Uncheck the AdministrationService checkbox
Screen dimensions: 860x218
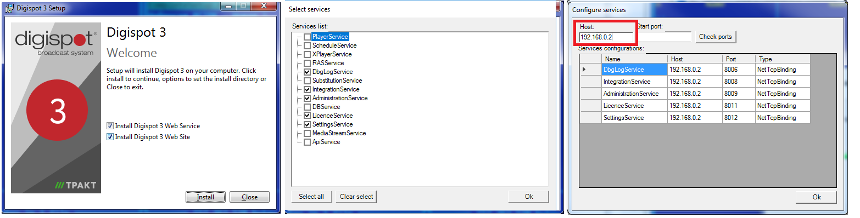coord(307,98)
